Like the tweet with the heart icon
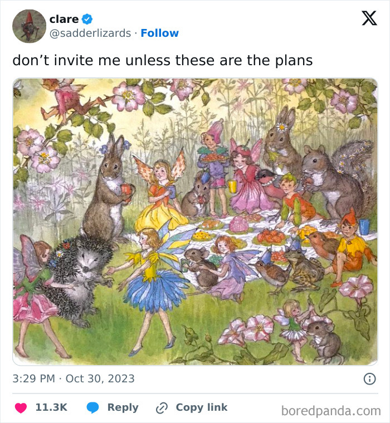390x423 pixels. click(21, 407)
